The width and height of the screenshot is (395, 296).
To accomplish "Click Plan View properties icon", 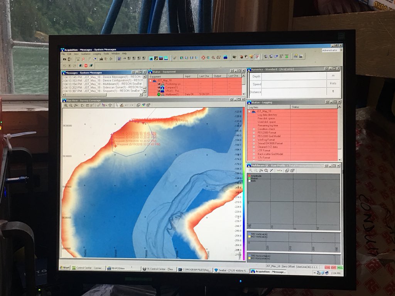I will coord(148,105).
